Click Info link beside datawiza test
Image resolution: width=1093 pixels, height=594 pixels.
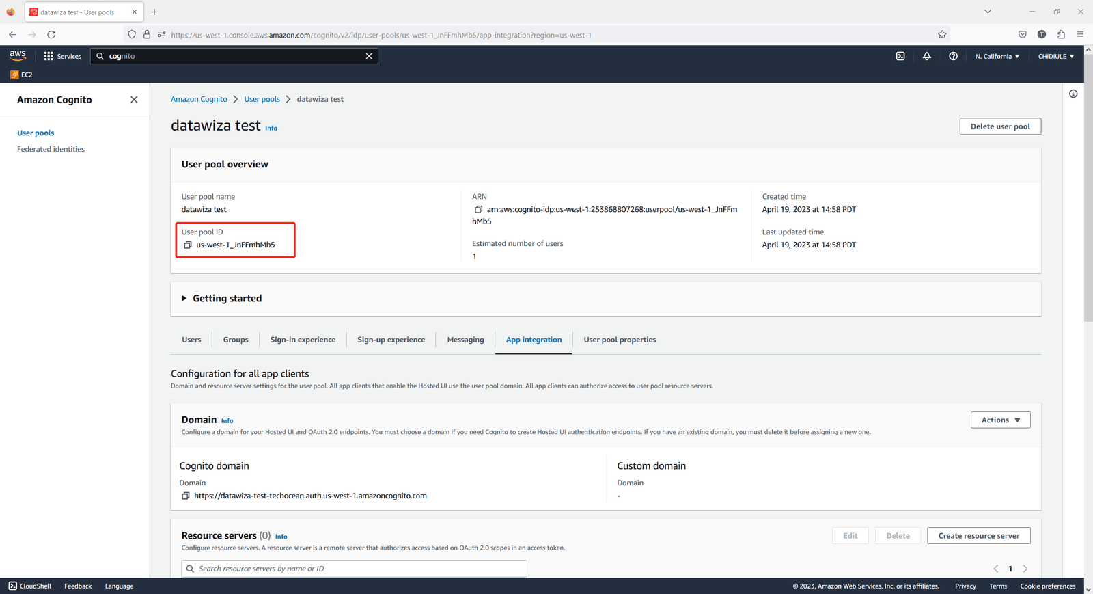point(271,128)
